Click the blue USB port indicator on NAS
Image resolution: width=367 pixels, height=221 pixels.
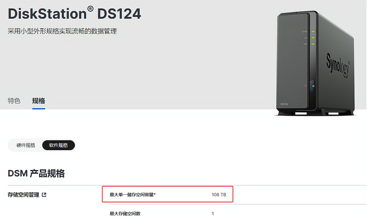coord(313,86)
